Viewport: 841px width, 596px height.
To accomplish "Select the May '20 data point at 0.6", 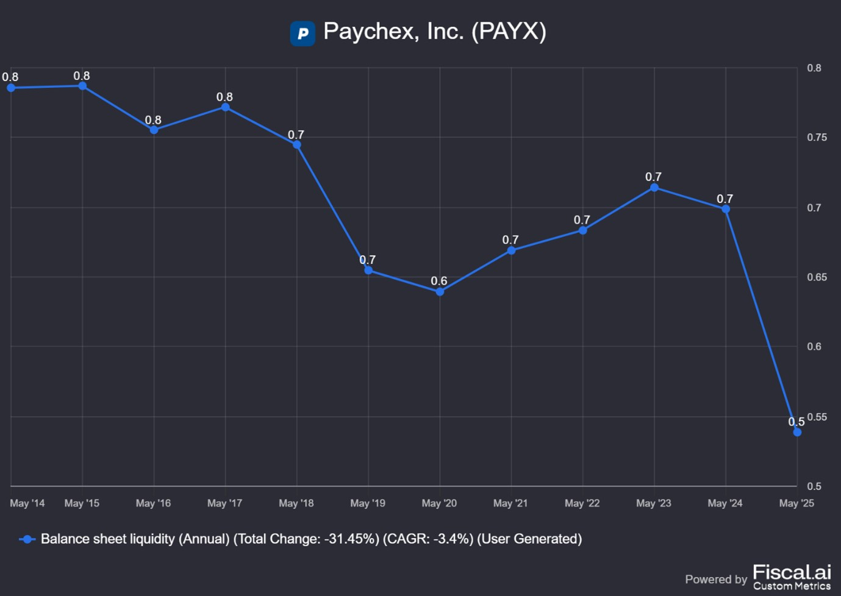I will click(x=440, y=291).
